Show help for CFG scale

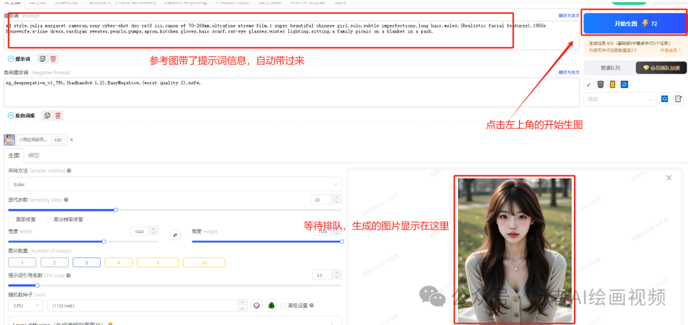coord(68,275)
